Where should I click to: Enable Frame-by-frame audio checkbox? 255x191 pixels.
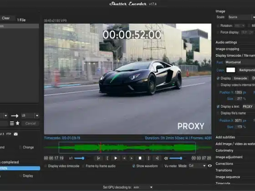(x=83, y=166)
